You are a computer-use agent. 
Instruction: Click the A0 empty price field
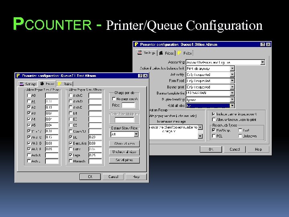(52, 95)
